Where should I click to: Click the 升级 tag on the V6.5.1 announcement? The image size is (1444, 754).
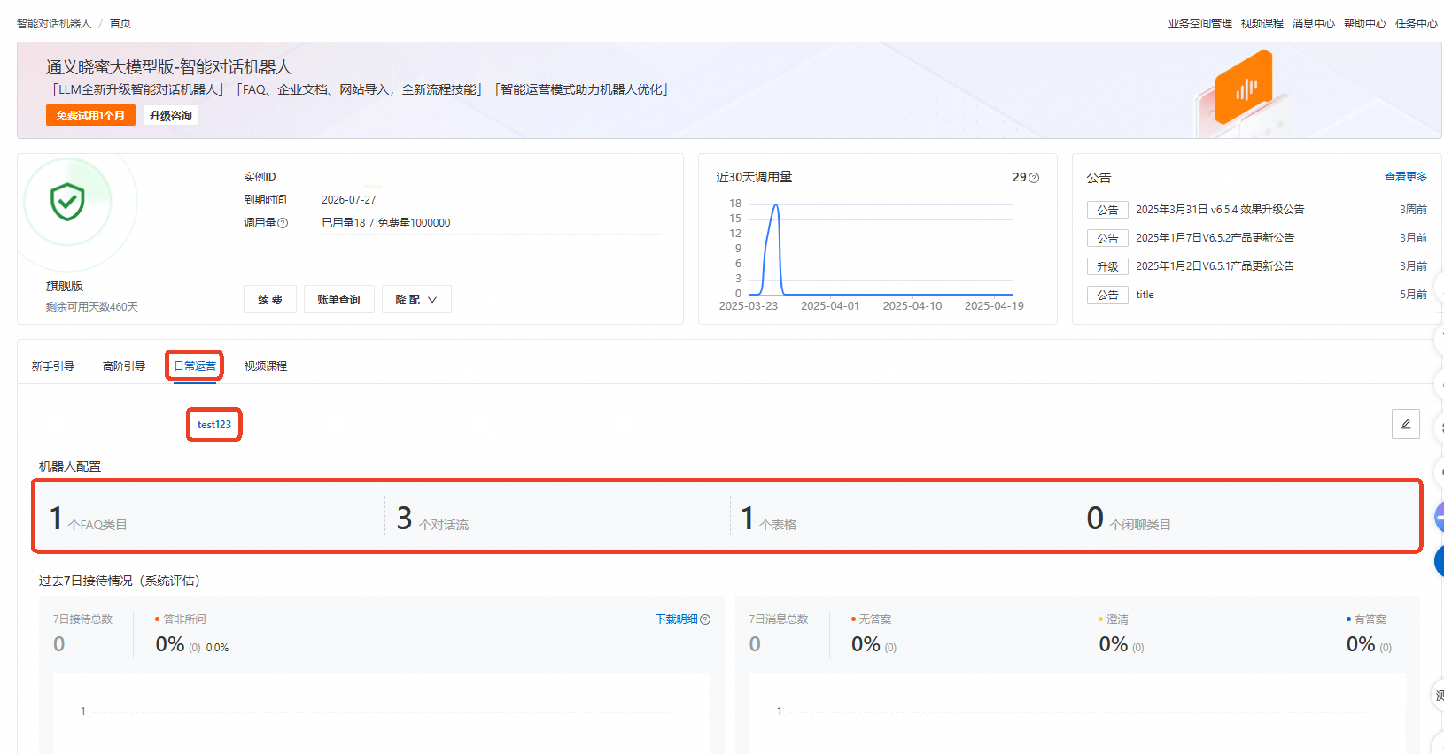[x=1107, y=266]
